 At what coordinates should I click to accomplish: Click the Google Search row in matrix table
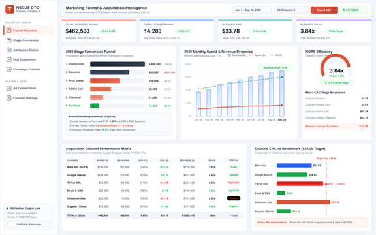click(x=154, y=175)
